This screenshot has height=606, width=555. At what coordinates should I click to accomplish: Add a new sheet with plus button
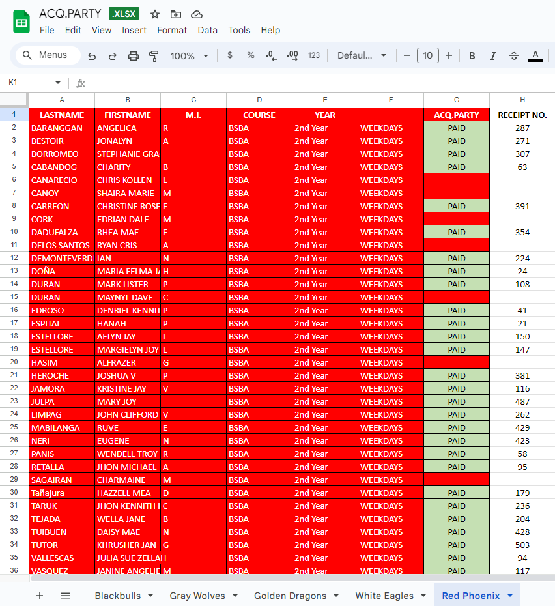40,596
